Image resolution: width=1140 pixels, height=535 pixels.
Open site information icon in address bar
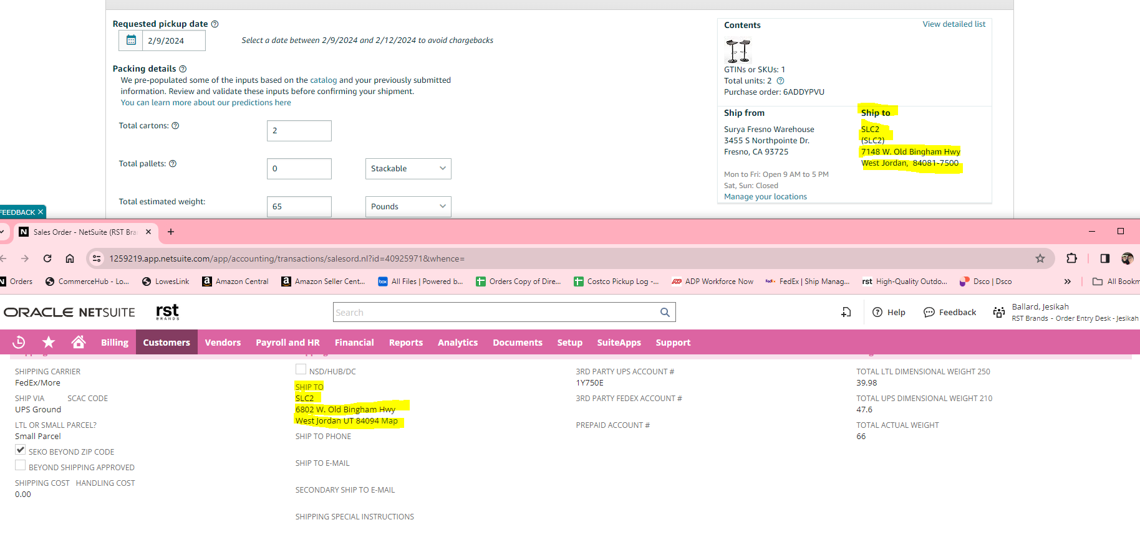[x=96, y=258]
